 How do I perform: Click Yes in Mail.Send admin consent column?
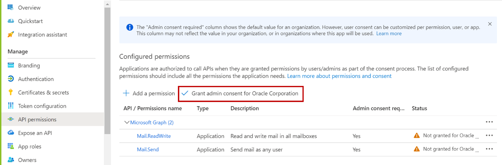click(x=356, y=150)
